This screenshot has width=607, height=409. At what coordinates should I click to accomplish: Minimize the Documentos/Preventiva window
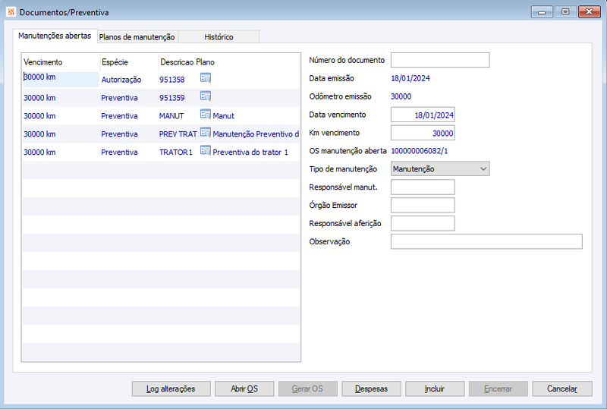coord(542,12)
